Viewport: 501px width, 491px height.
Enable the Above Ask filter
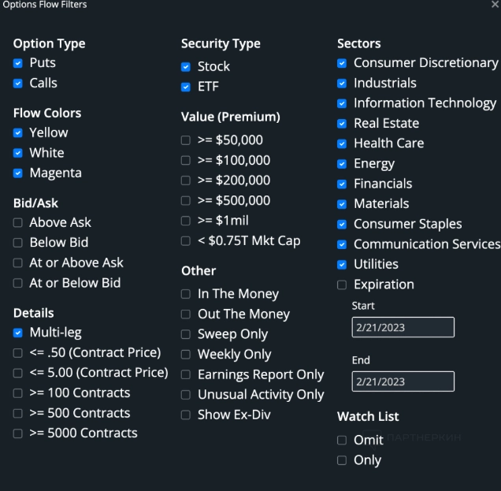click(x=18, y=223)
